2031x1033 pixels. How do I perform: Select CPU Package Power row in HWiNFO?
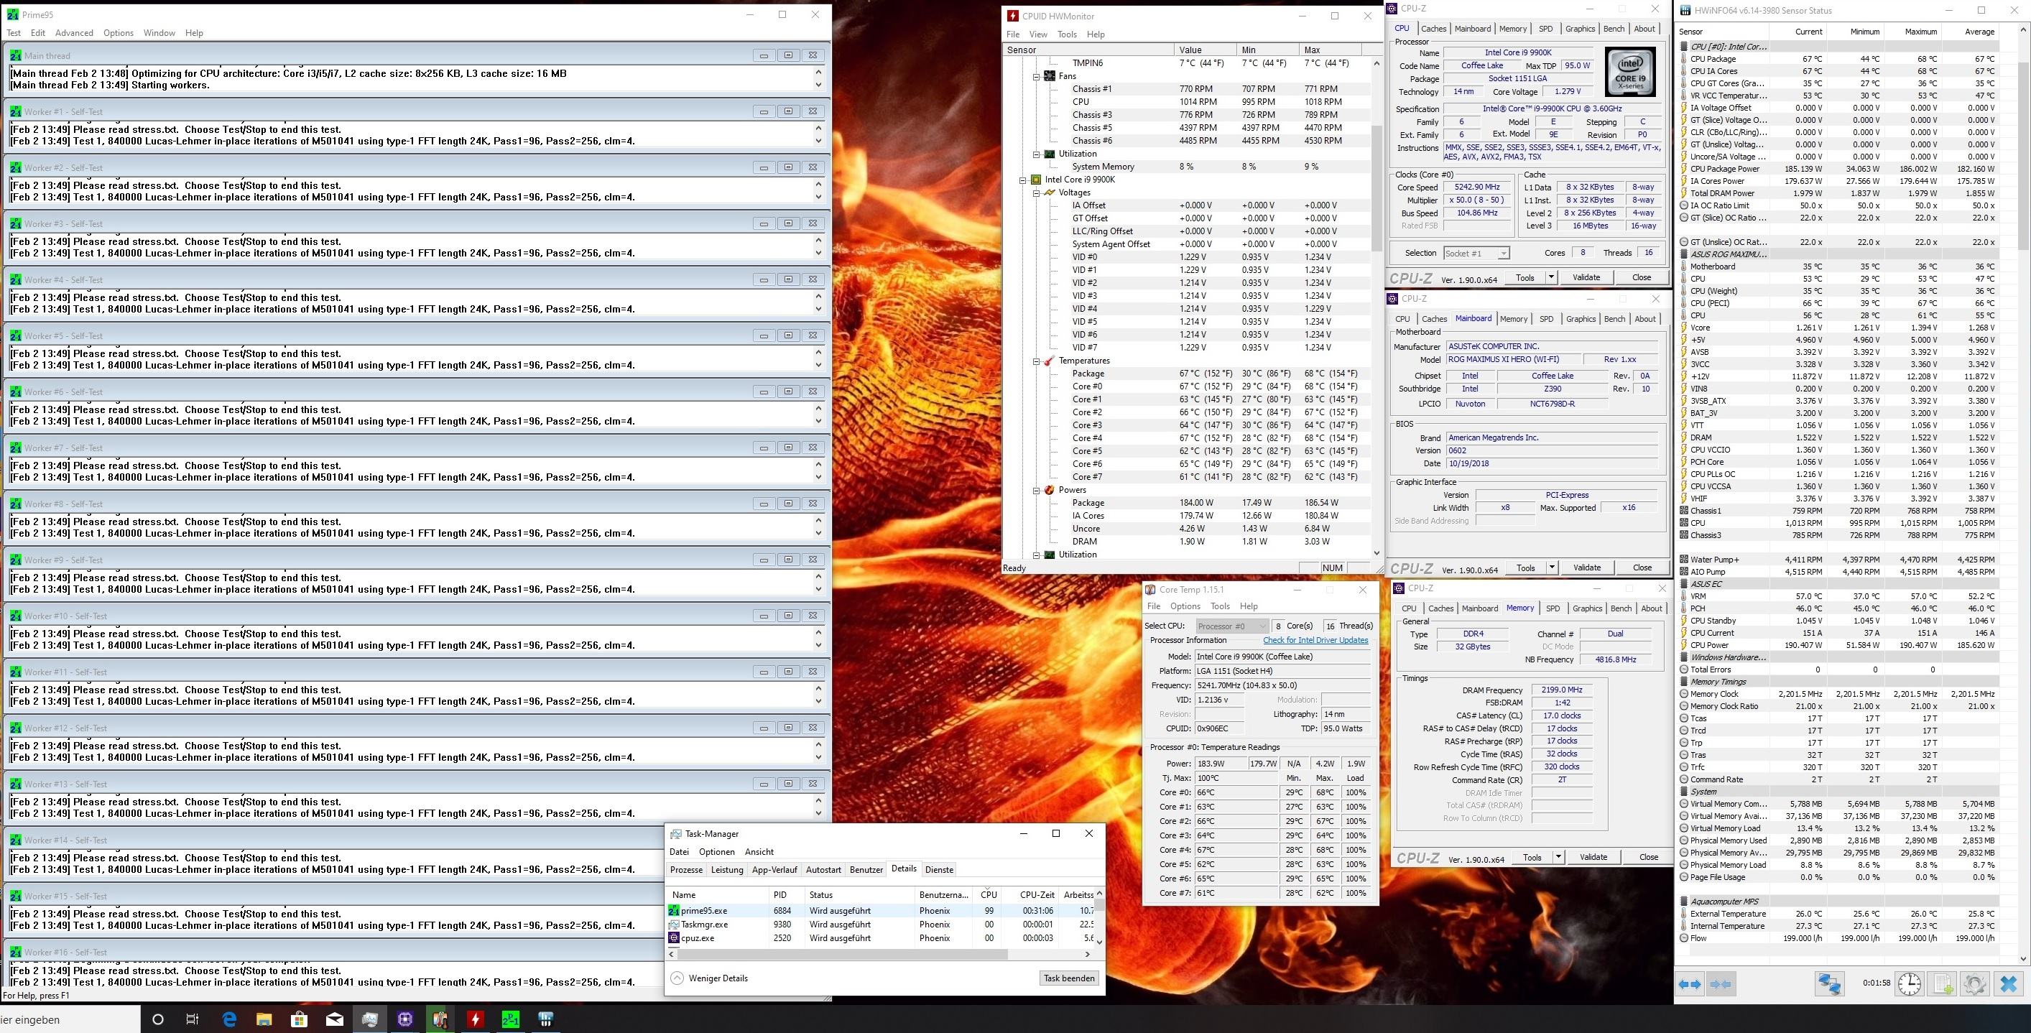tap(1838, 169)
